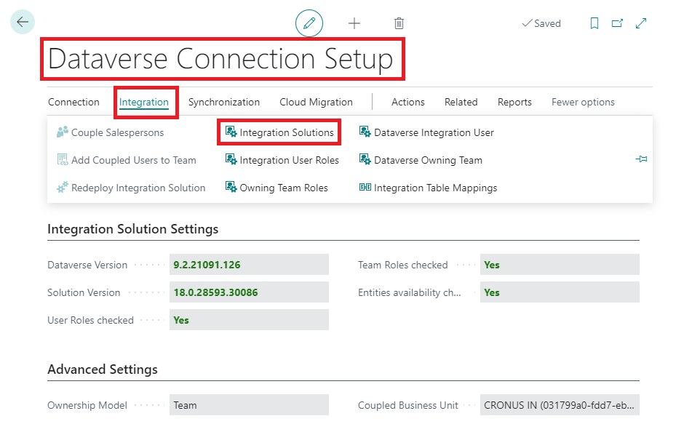Viewport: 700px width, 432px height.
Task: Open the Cloud Migration menu
Action: coord(316,102)
